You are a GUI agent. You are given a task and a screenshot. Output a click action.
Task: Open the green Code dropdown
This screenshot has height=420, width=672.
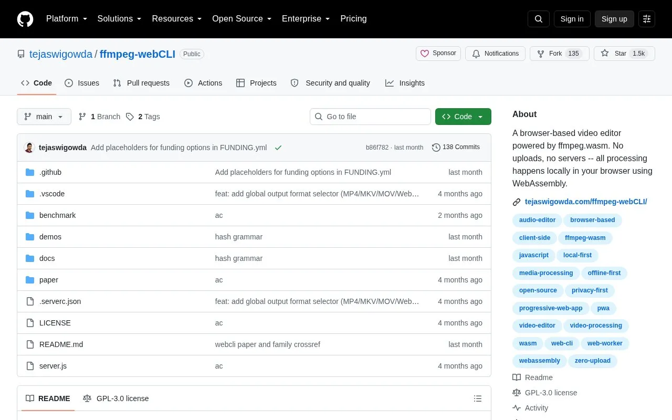[x=463, y=117]
